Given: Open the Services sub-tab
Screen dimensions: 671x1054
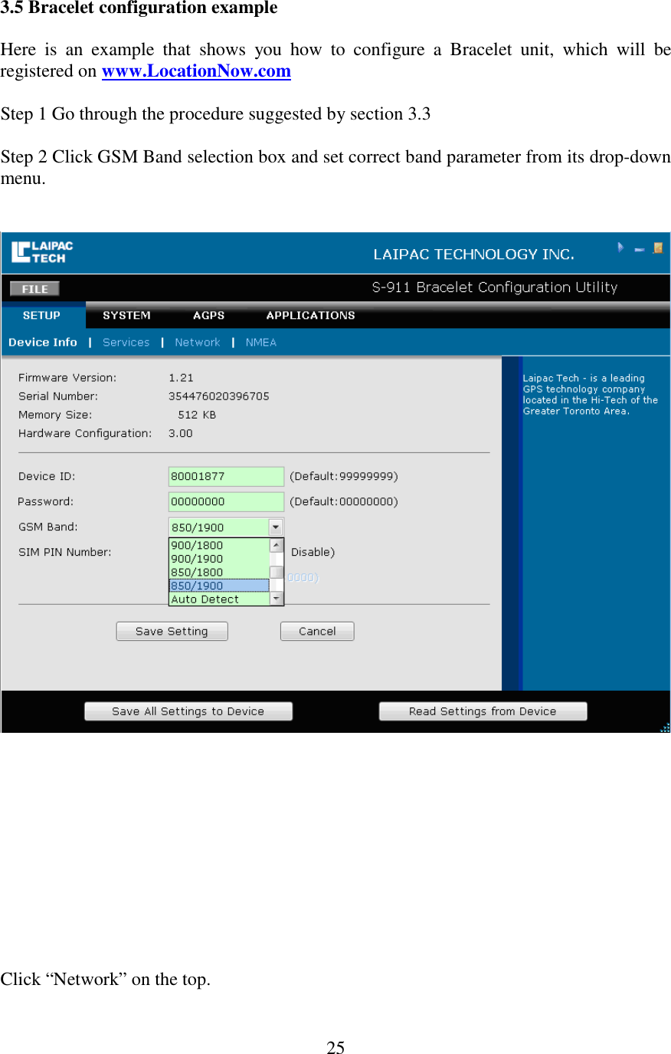Looking at the screenshot, I should tap(126, 343).
